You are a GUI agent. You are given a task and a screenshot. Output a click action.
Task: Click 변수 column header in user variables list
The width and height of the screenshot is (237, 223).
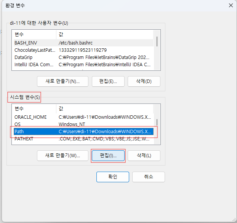[35, 35]
